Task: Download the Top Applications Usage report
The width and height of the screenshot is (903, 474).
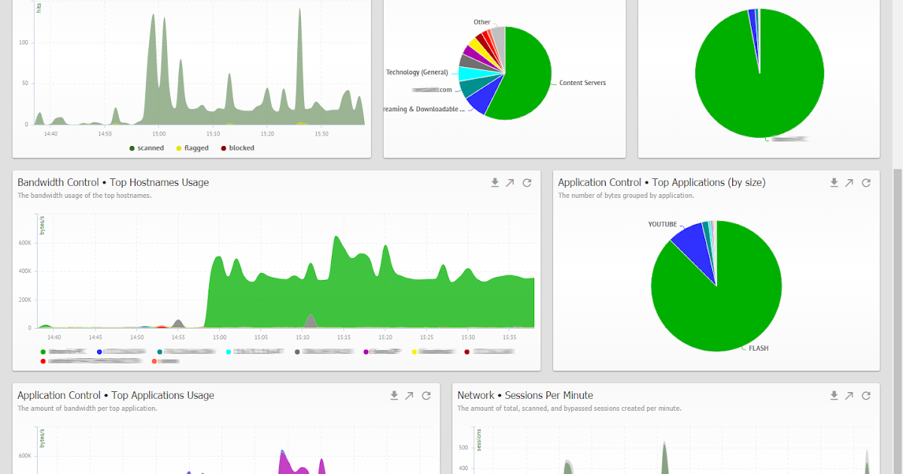Action: (394, 395)
